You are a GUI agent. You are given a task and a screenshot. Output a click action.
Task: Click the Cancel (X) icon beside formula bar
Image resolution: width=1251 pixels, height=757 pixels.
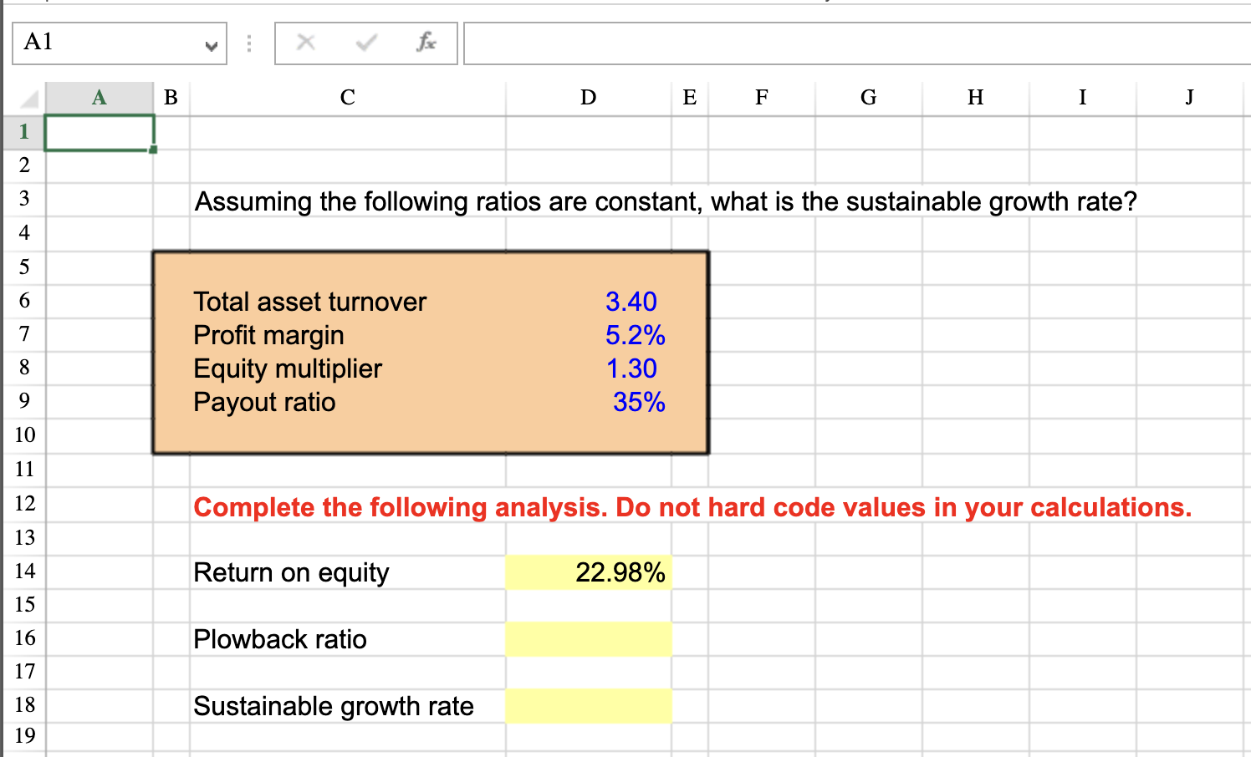tap(305, 43)
